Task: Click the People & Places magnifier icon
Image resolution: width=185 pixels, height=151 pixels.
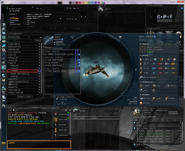Action: click(137, 112)
